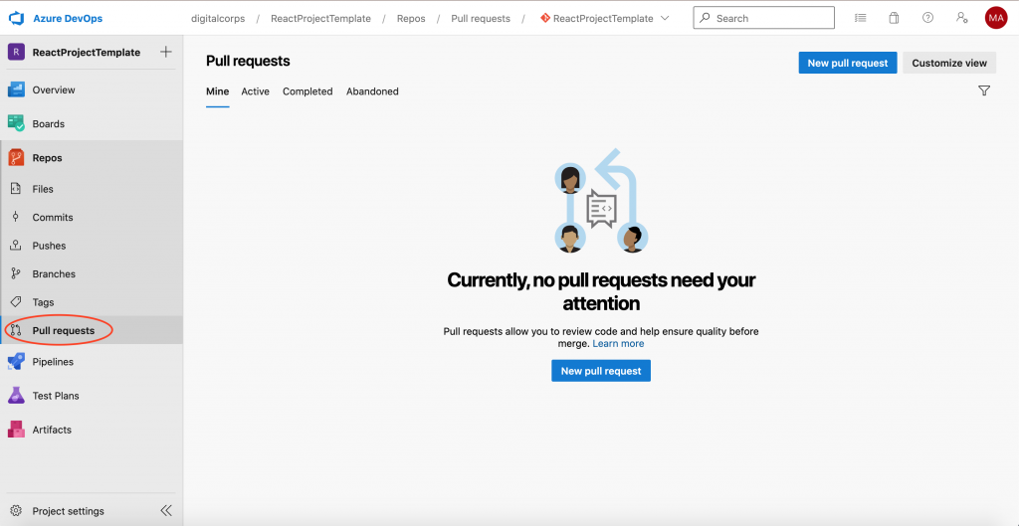This screenshot has height=526, width=1019.
Task: Expand the ReactProjectTemplate repository dropdown
Action: (x=665, y=18)
